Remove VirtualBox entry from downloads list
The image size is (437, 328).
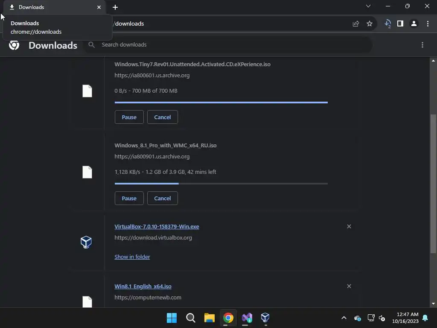pos(349,226)
